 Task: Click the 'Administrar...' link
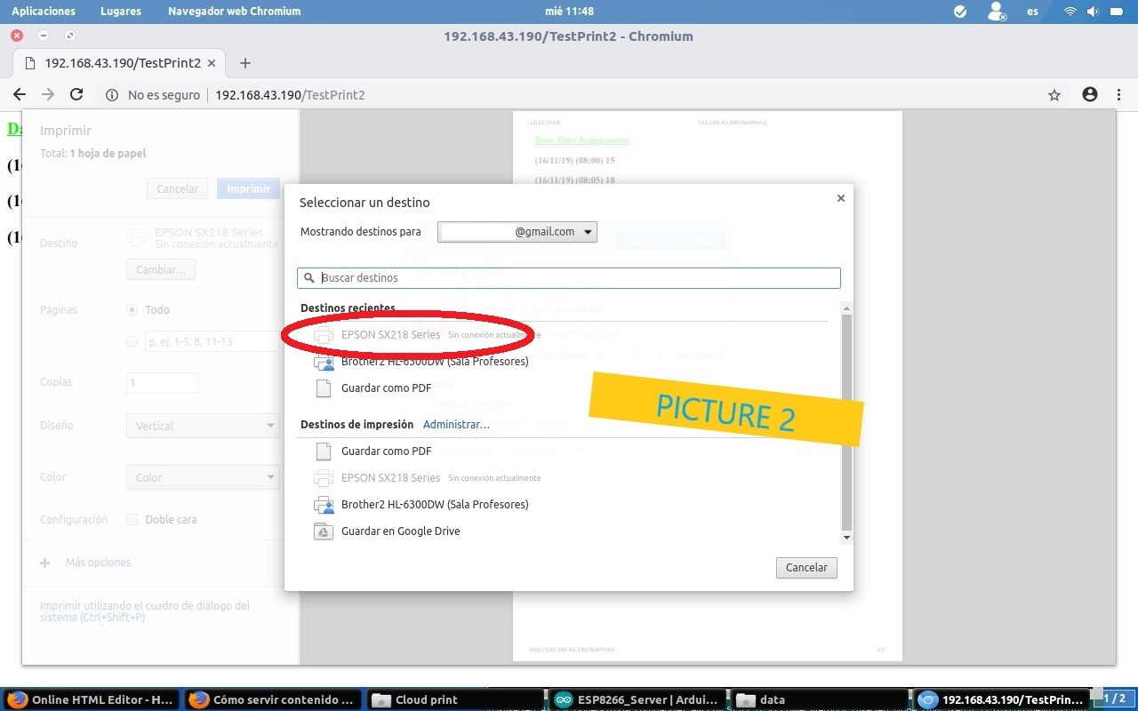pos(456,425)
